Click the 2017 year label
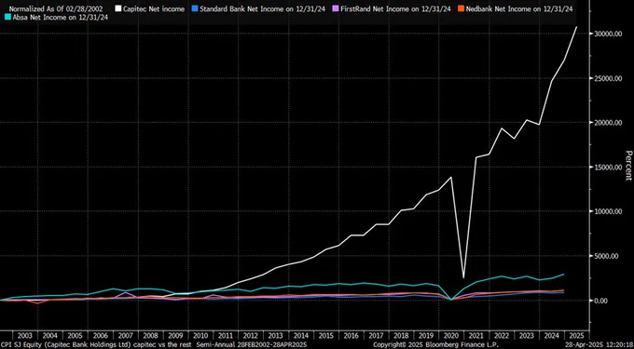 pyautogui.click(x=376, y=335)
